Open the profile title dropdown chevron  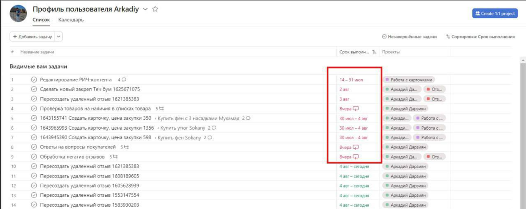click(x=145, y=9)
